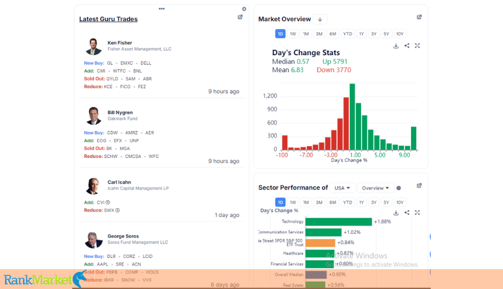Click the Soros Fund Management LLC text
Screen dimensions: 503x289
pos(138,242)
